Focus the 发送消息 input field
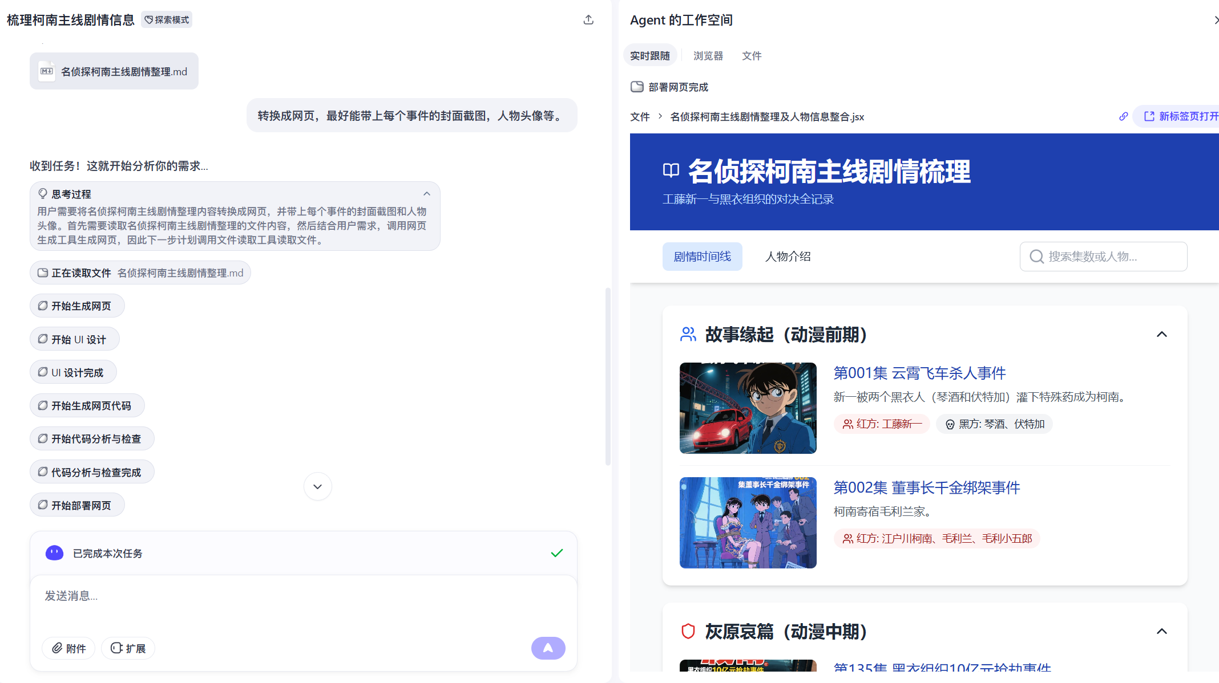 [304, 596]
